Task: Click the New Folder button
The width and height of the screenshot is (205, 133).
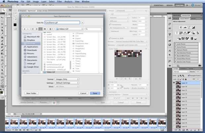Action: pos(31,93)
